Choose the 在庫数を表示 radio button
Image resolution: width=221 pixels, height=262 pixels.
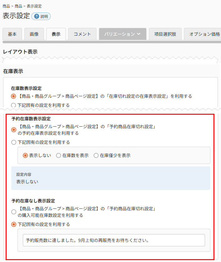[x=59, y=155]
